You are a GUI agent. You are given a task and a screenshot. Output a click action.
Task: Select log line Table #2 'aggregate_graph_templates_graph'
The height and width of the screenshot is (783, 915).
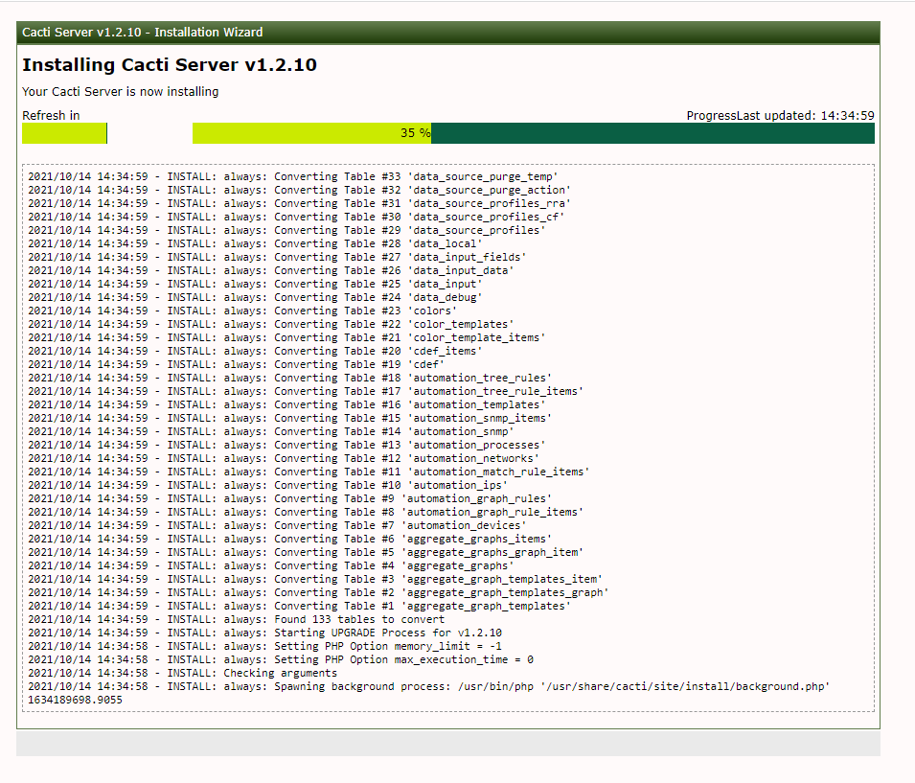click(x=318, y=592)
